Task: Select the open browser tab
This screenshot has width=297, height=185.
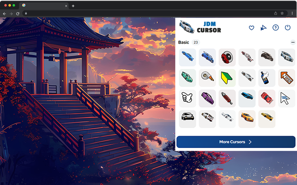Action: (x=44, y=6)
